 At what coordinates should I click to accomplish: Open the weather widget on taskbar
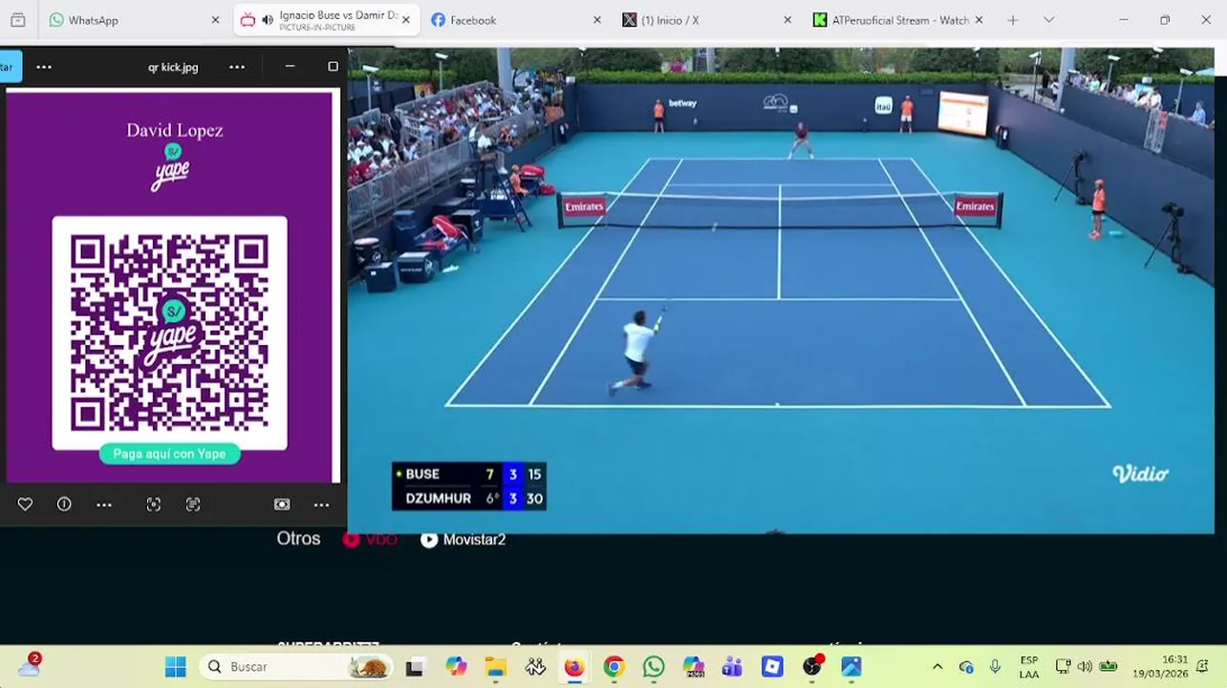coord(29,665)
